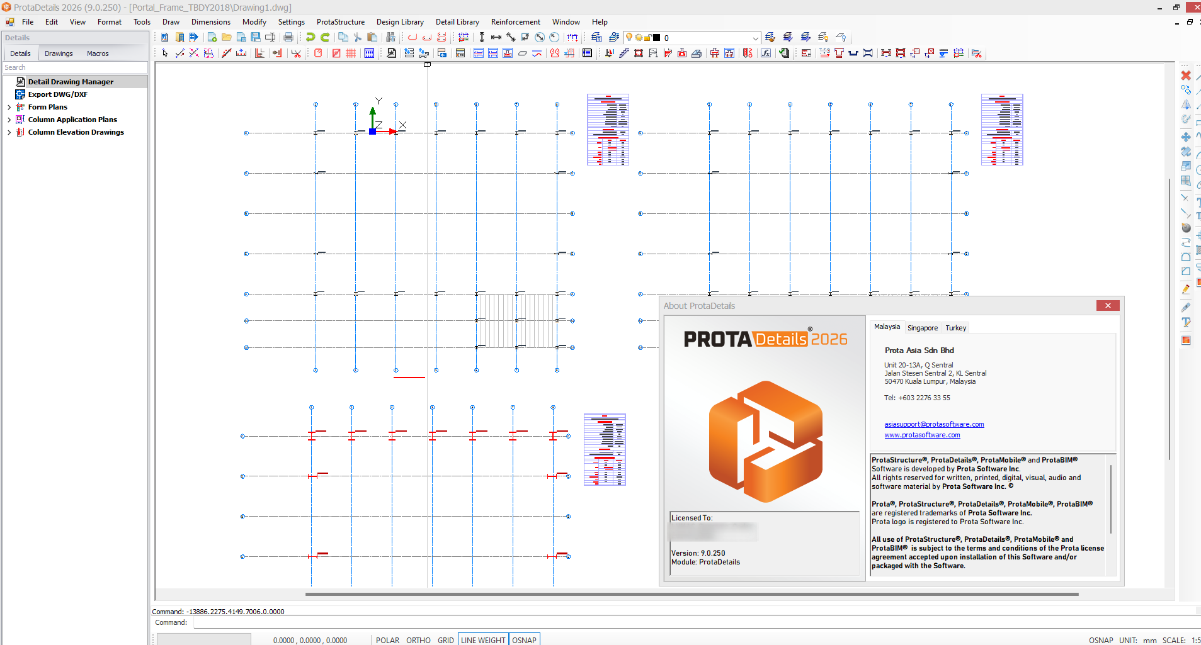Click the blue table icon
The image size is (1201, 645).
tap(370, 53)
